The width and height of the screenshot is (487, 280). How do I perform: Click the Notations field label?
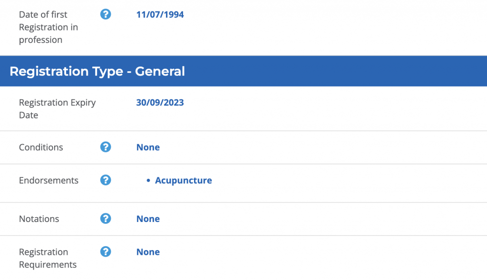39,219
